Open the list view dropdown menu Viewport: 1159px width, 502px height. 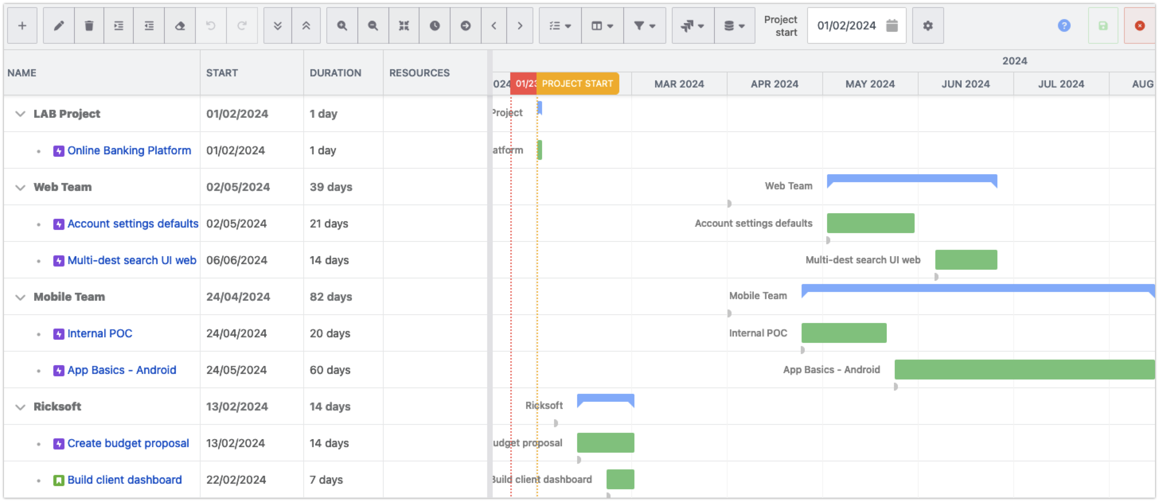pos(560,26)
